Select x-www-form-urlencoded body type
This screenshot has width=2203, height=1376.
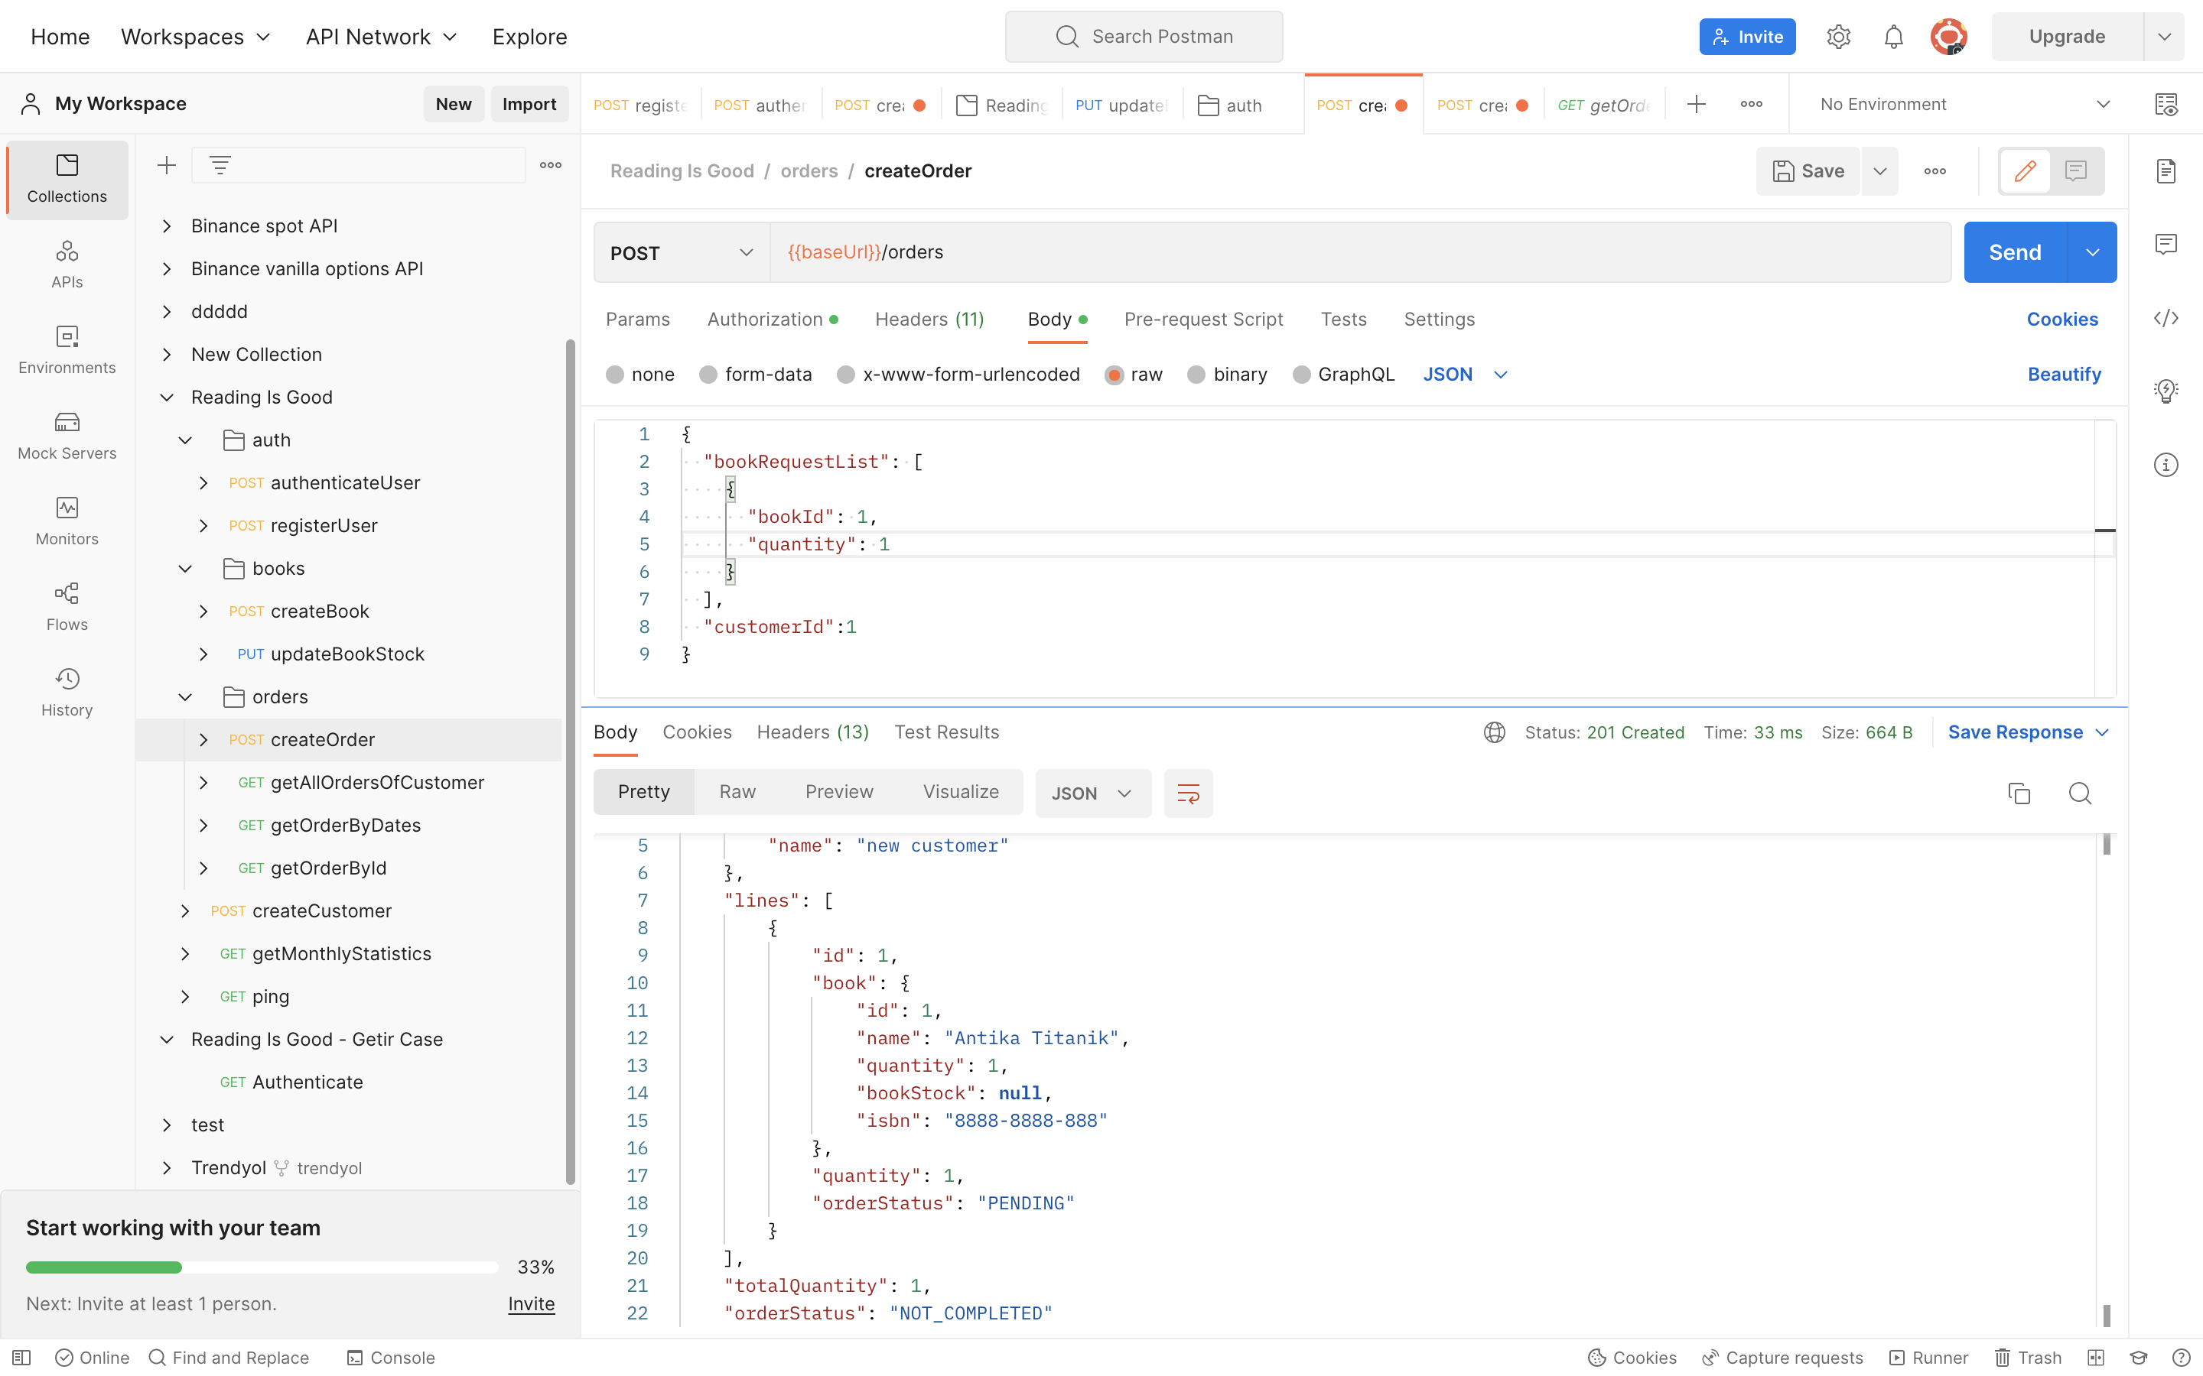pyautogui.click(x=958, y=374)
